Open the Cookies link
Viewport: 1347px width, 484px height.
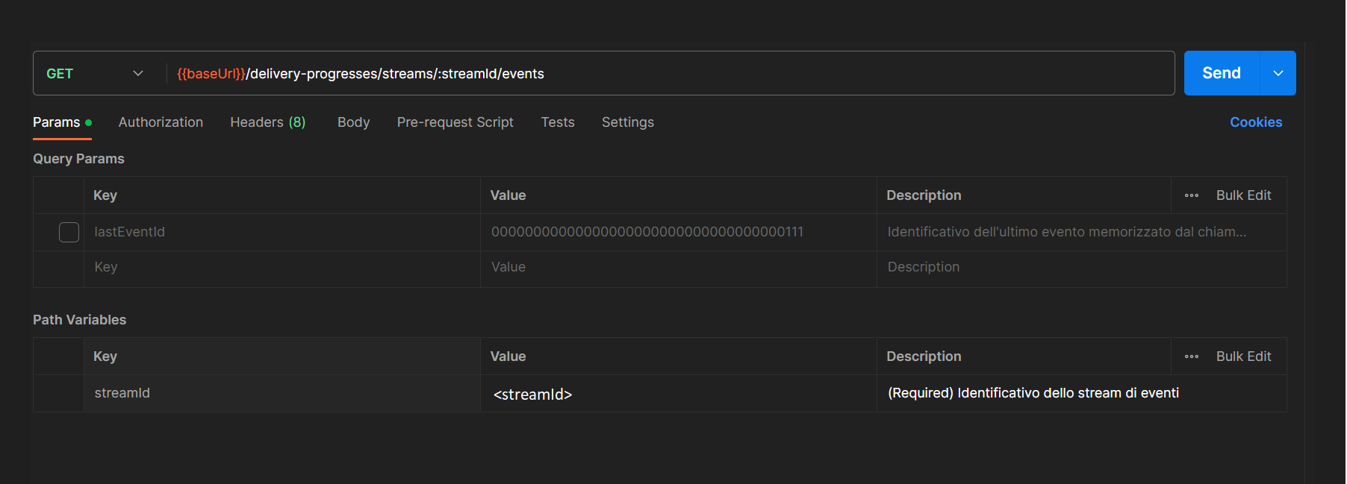(x=1255, y=122)
